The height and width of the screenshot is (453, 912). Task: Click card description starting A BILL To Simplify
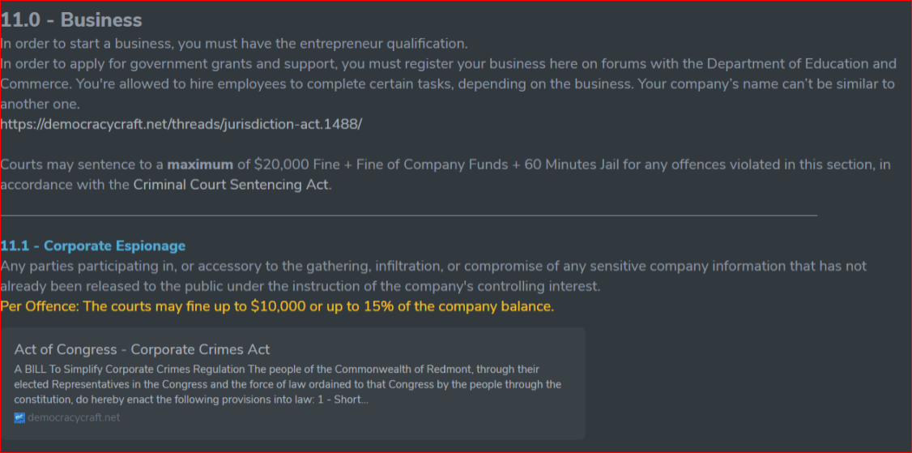point(288,384)
